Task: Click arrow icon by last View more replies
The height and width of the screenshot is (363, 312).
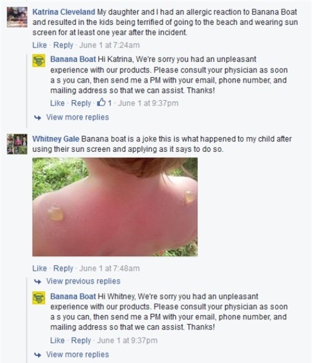Action: coord(37,355)
